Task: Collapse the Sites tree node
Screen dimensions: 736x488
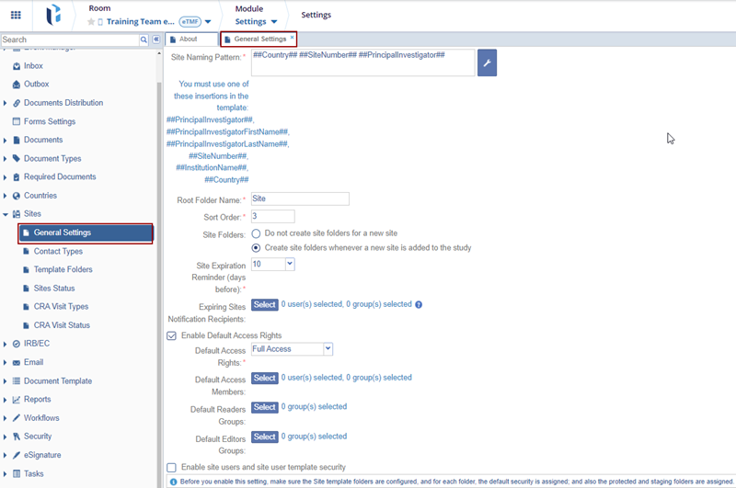Action: [x=6, y=214]
